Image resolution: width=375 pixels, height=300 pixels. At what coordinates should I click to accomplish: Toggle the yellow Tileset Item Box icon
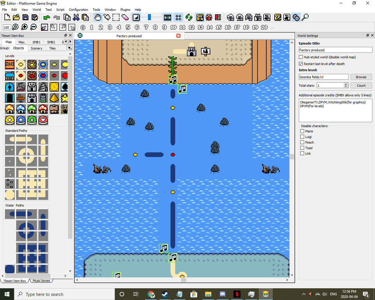click(200, 18)
